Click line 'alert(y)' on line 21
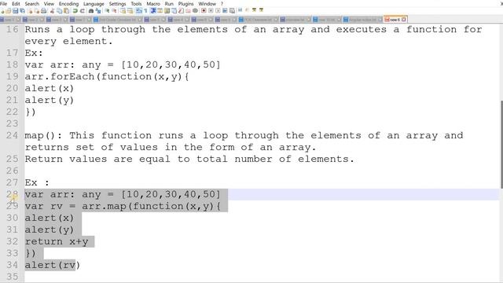This screenshot has width=503, height=283. [x=50, y=100]
